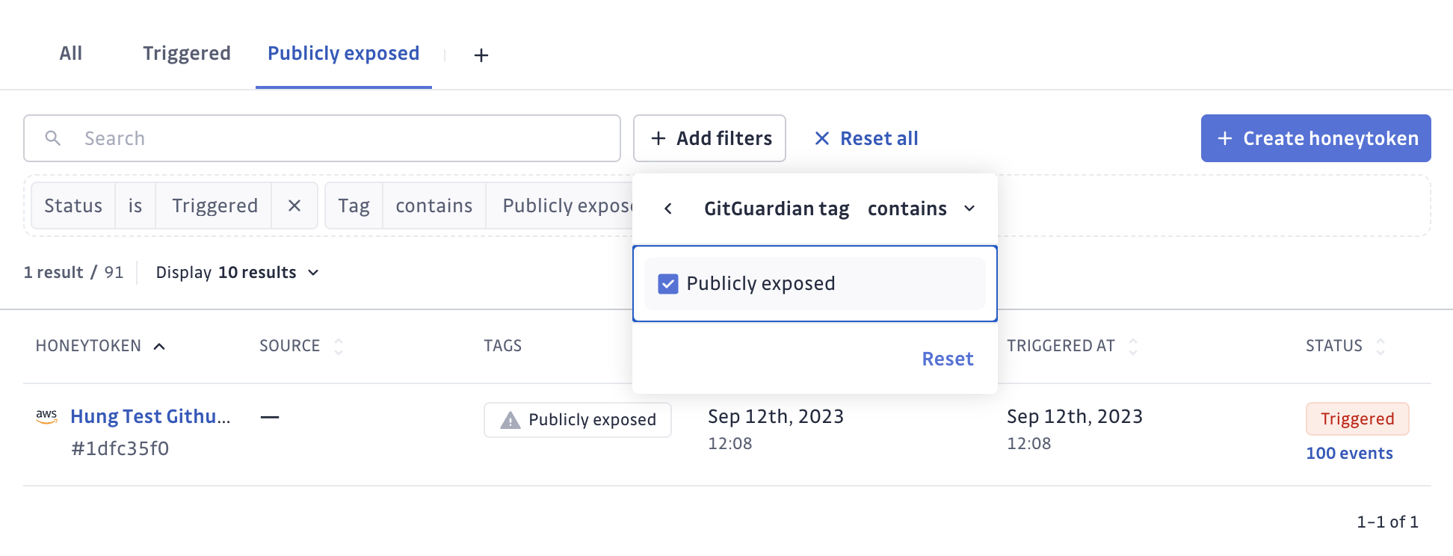The width and height of the screenshot is (1453, 556).
Task: Open the 100 events link
Action: click(x=1349, y=453)
